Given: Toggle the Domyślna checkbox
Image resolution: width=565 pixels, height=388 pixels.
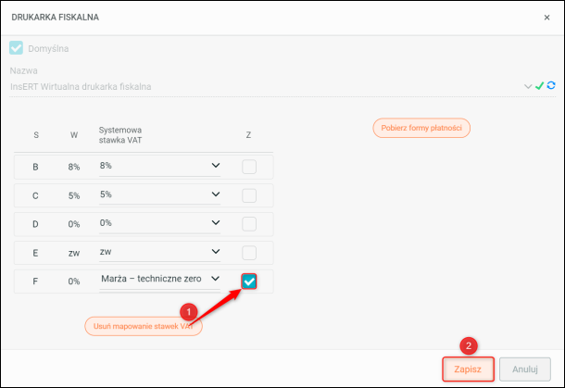Looking at the screenshot, I should coord(16,48).
